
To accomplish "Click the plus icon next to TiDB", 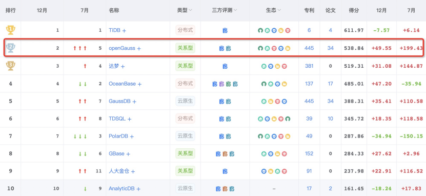I will click(x=124, y=31).
